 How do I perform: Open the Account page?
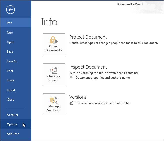(16, 115)
